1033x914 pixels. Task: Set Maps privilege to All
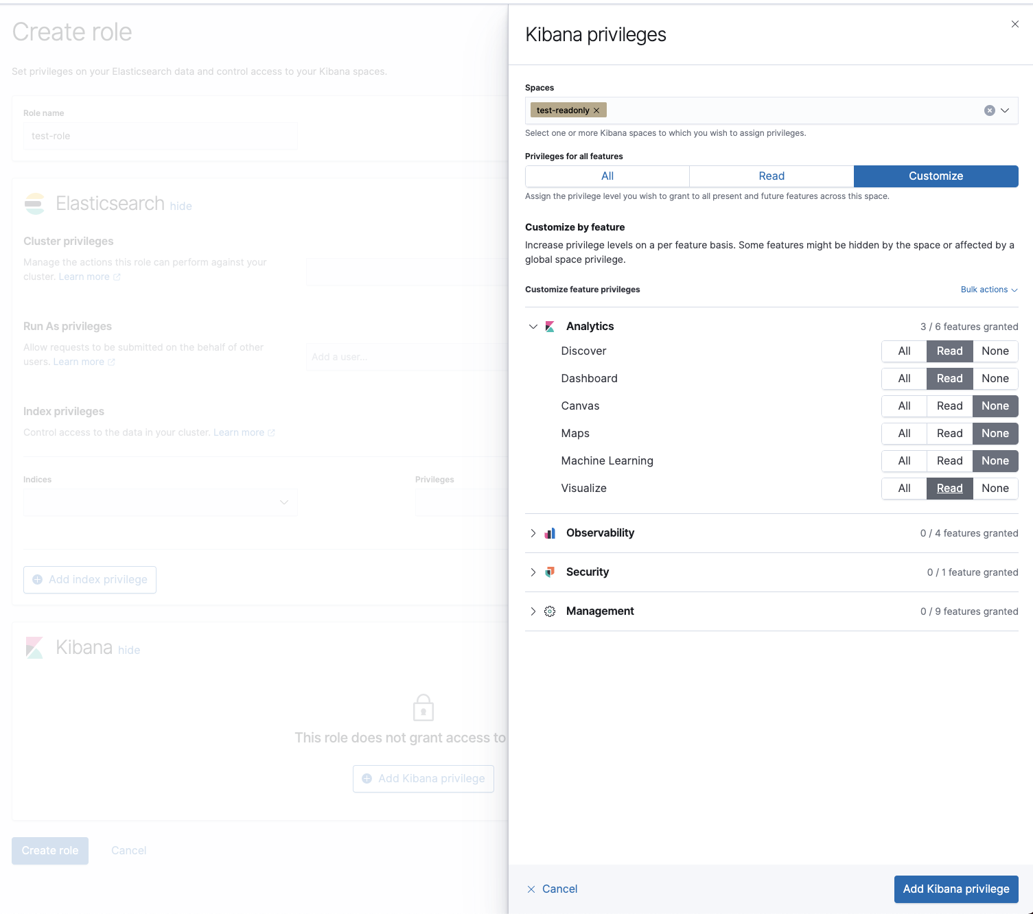[x=905, y=434]
